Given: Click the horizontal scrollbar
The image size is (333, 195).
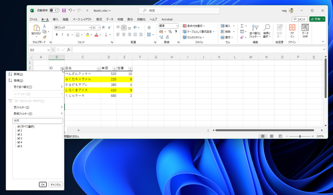Looking at the screenshot, I should tap(265, 130).
